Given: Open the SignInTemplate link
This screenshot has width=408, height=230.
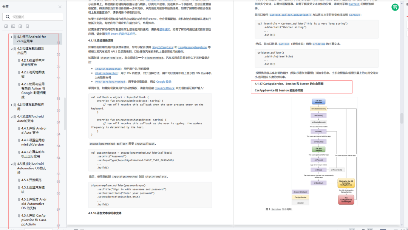Looking at the screenshot, I should pyautogui.click(x=162, y=47).
